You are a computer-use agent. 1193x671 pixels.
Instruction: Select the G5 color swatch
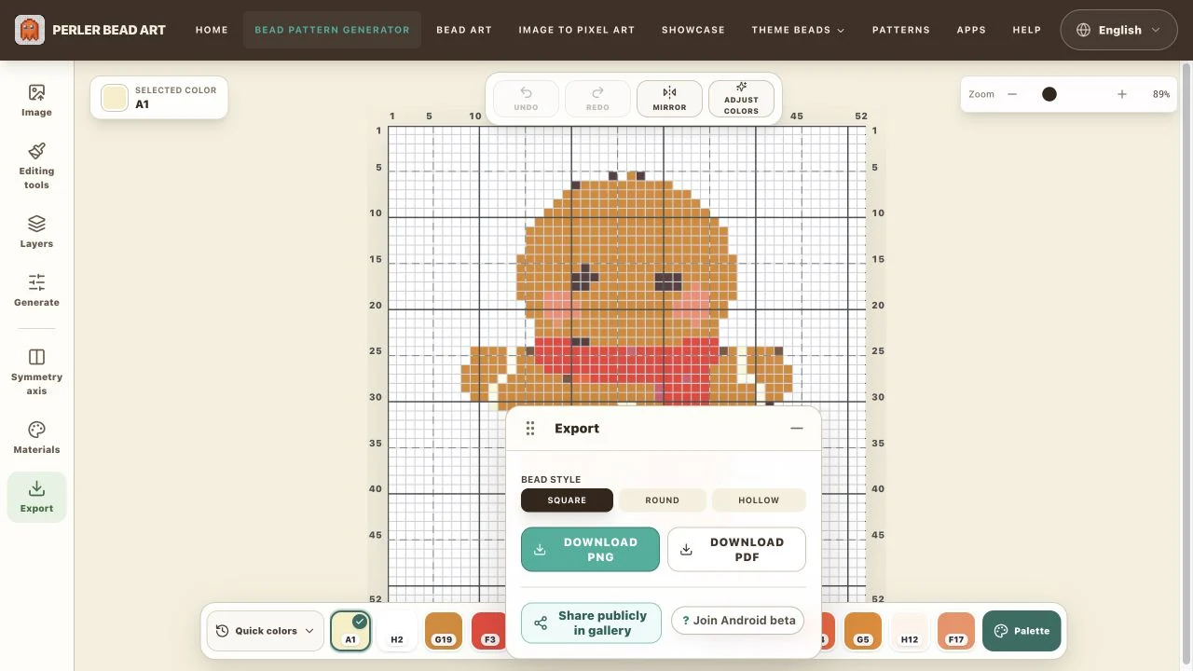863,631
